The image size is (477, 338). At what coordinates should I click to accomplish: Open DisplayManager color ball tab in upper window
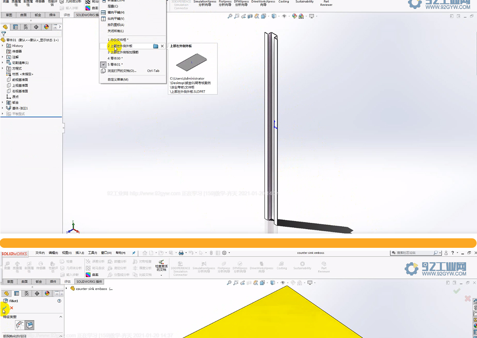47,27
